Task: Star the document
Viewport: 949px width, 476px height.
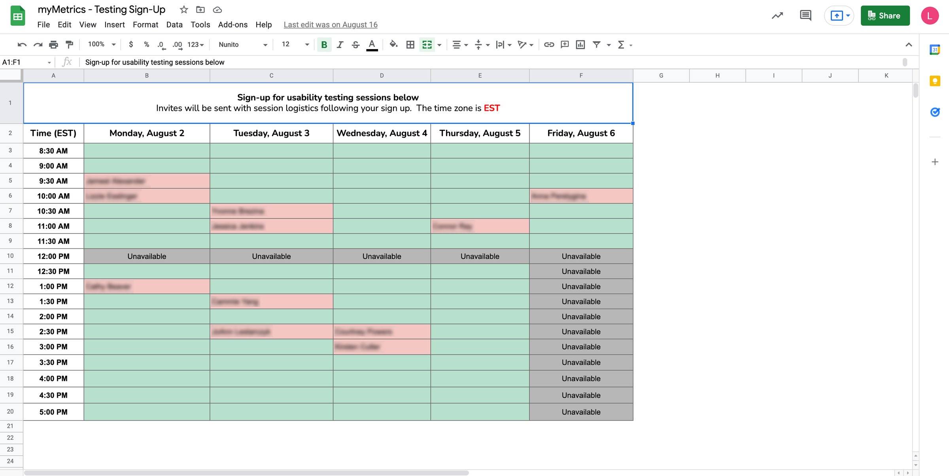Action: [183, 9]
